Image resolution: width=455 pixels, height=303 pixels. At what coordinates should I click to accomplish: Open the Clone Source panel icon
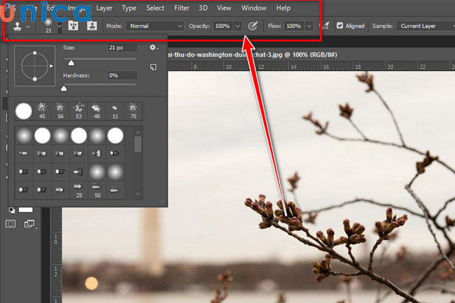pyautogui.click(x=92, y=26)
